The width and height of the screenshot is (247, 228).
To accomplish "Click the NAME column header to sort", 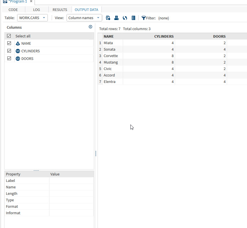I will pos(108,36).
